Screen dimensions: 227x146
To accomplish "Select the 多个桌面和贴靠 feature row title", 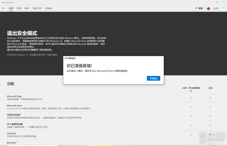I will click(x=15, y=124).
